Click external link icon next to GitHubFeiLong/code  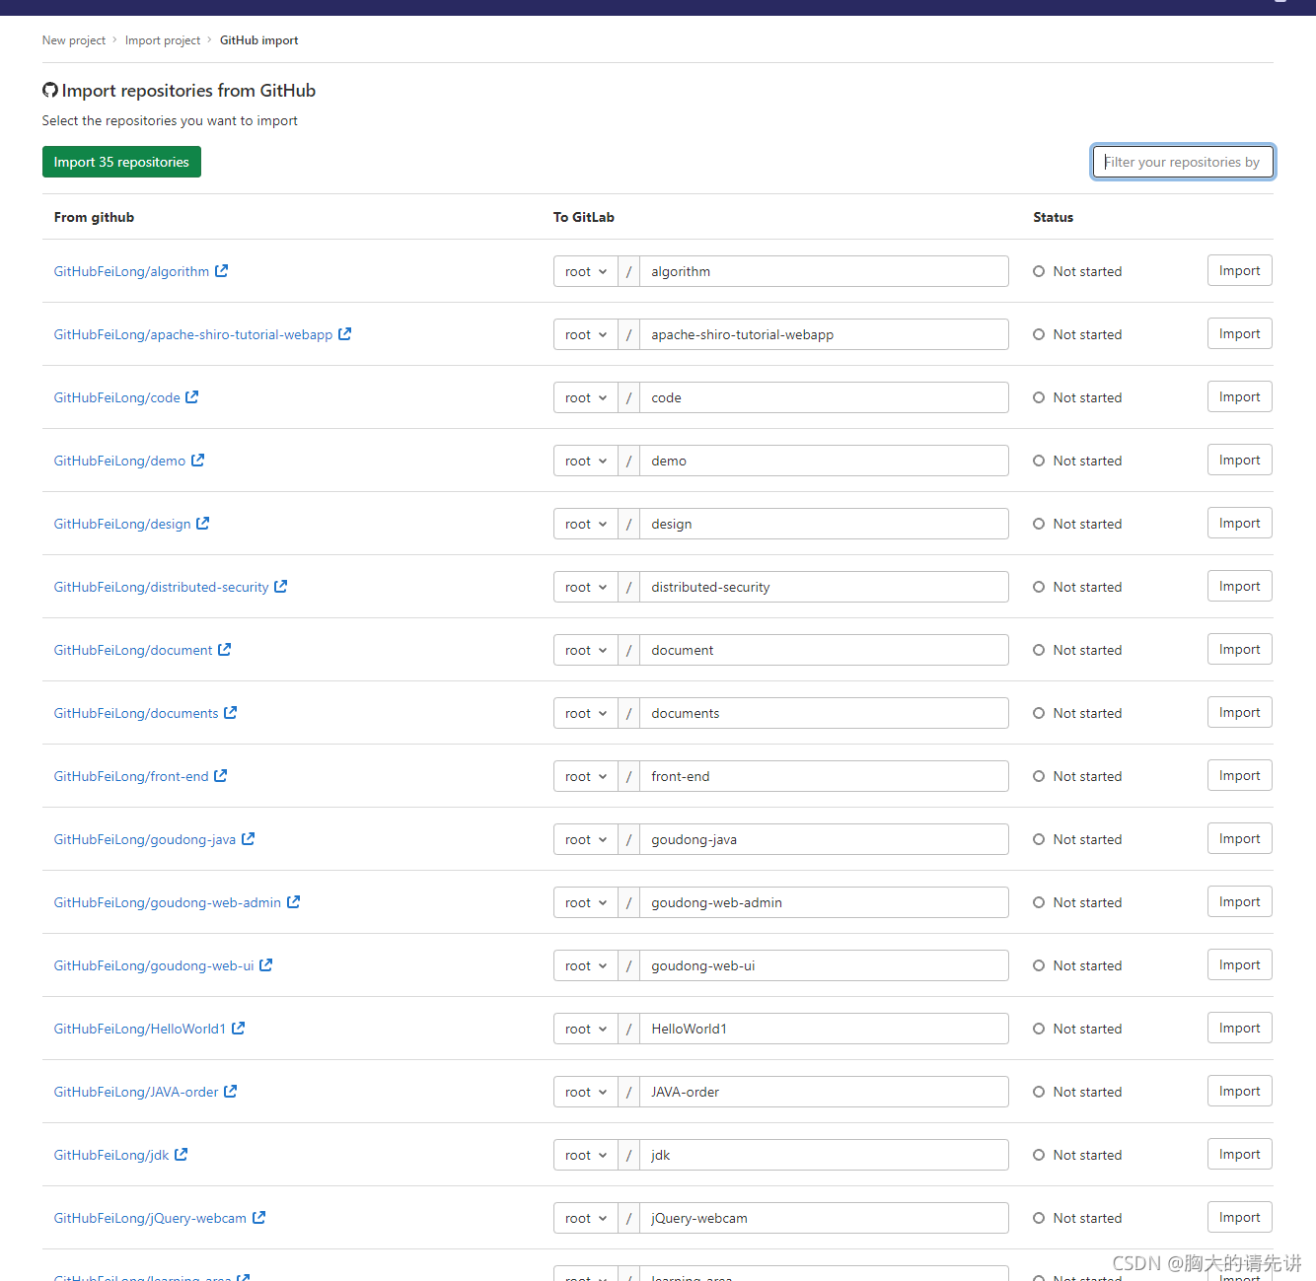(192, 396)
